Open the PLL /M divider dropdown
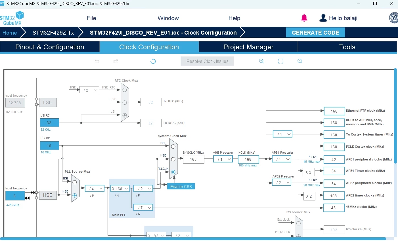The height and width of the screenshot is (241, 398). 95,188
